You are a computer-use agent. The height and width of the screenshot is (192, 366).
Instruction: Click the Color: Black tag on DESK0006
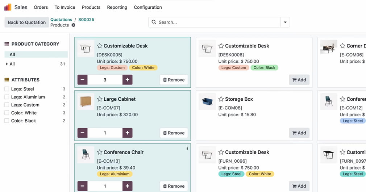(264, 68)
